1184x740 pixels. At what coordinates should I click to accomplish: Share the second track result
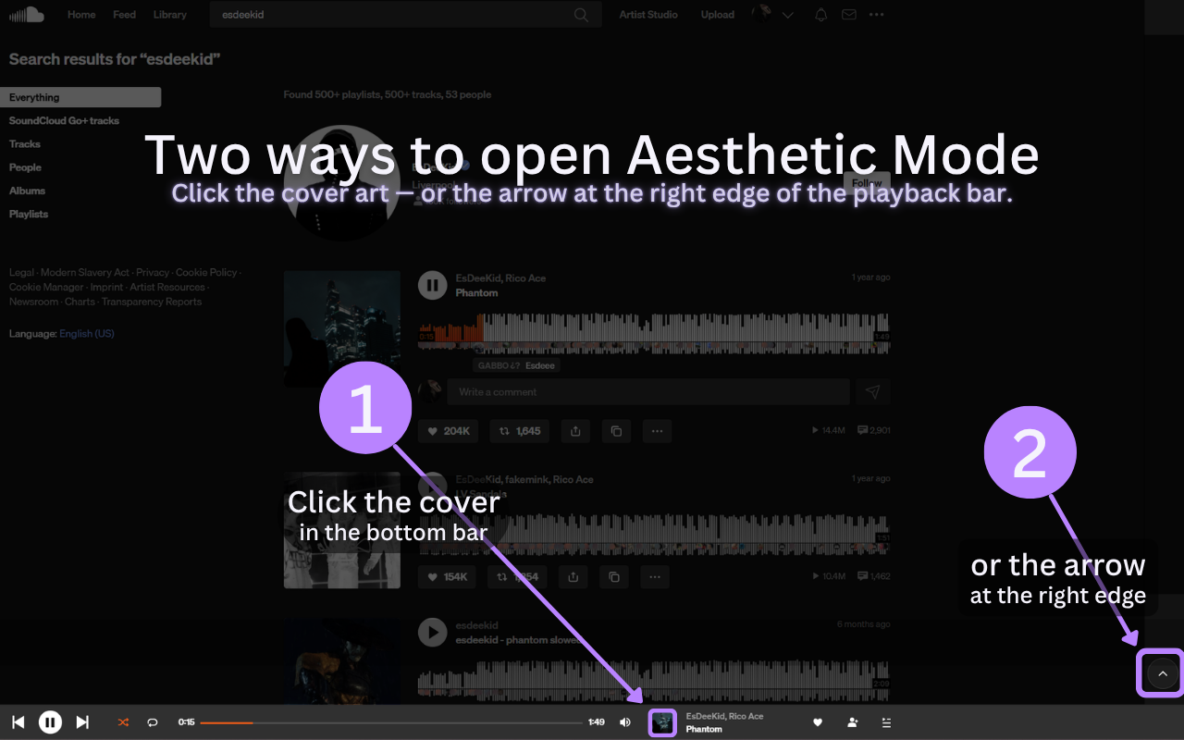click(573, 576)
